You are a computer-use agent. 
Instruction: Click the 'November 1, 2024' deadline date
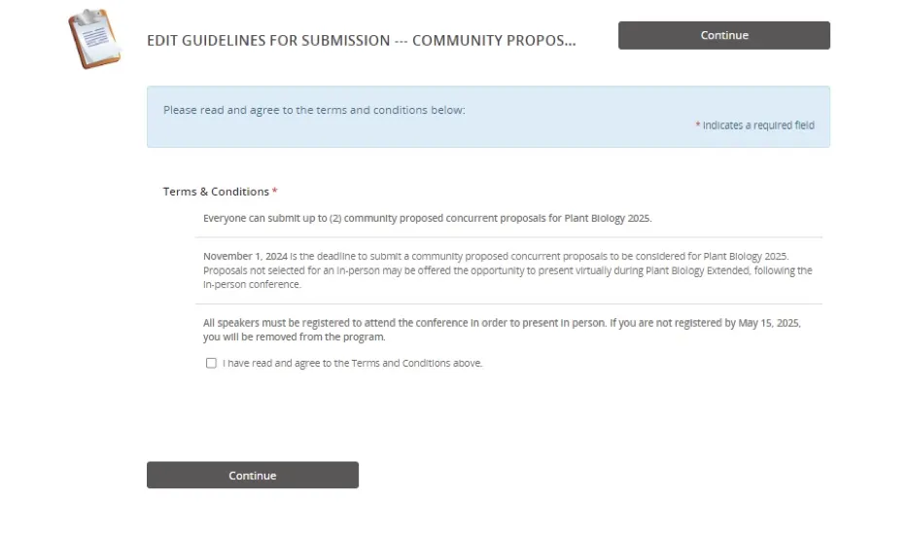click(x=245, y=256)
